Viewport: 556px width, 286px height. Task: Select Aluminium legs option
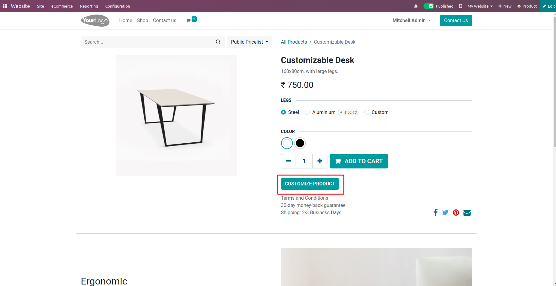pos(307,112)
